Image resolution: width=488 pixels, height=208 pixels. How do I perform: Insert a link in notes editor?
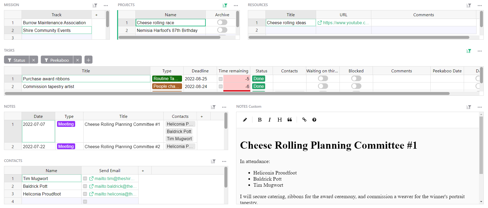point(304,120)
